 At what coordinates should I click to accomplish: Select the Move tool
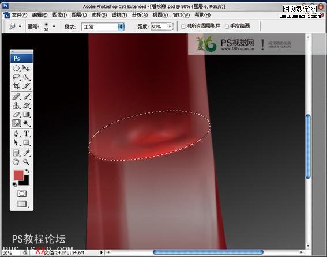click(x=27, y=68)
